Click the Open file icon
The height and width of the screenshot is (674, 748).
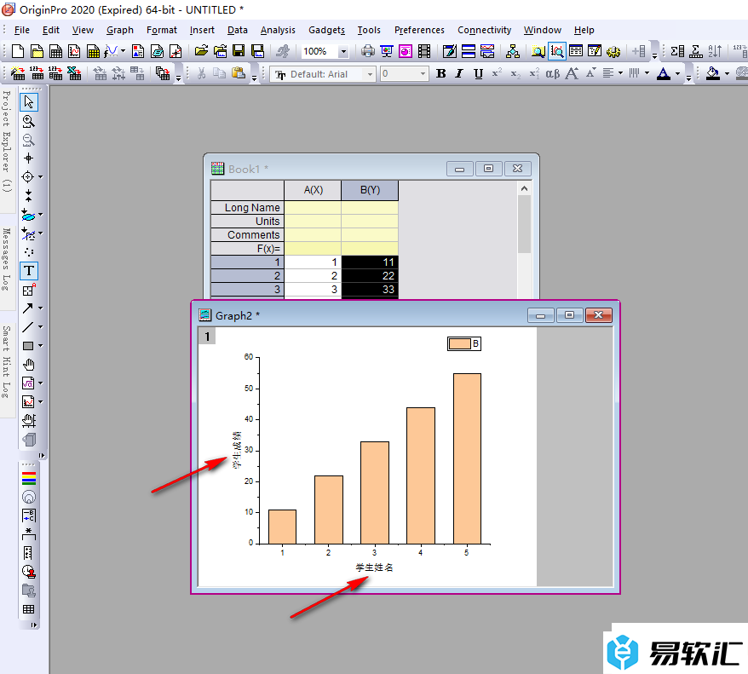[x=201, y=51]
